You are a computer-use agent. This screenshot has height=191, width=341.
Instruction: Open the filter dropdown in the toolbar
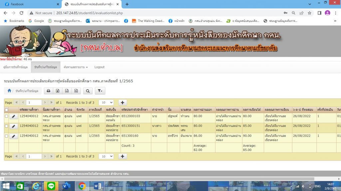tap(100, 91)
